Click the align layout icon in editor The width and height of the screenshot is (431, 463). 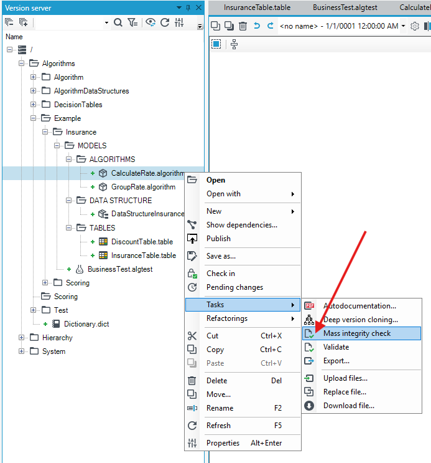(234, 44)
